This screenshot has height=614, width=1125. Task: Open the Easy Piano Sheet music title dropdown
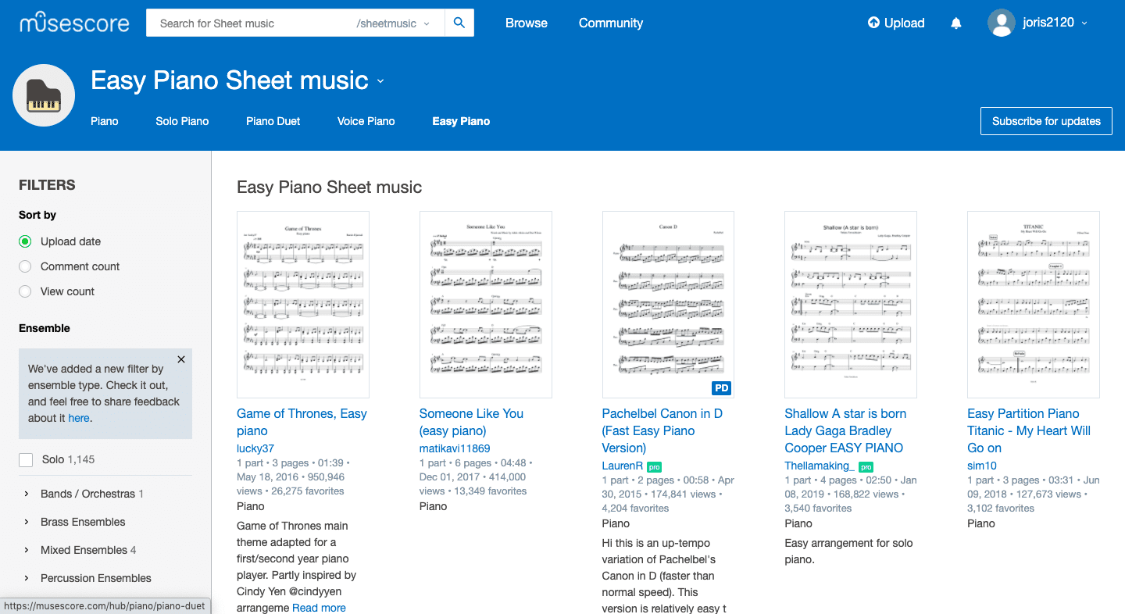pos(380,81)
